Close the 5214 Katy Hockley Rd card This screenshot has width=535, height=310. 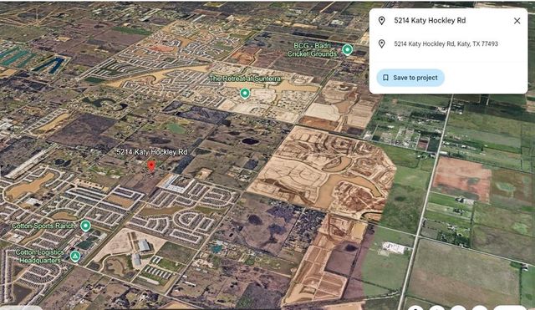[517, 21]
